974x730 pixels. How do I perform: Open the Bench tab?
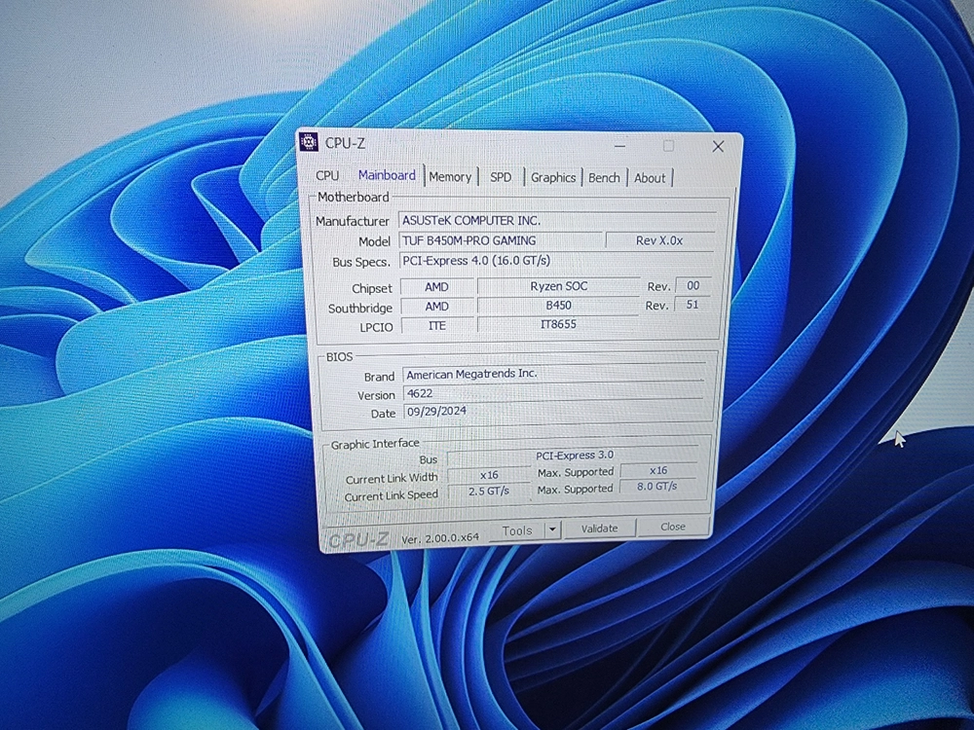[x=604, y=177]
